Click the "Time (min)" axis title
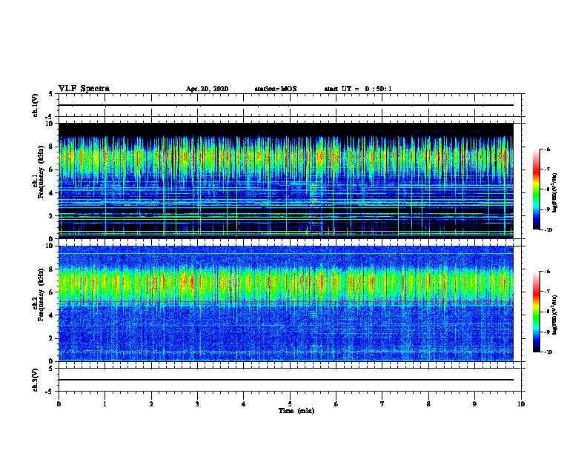The image size is (587, 453). pyautogui.click(x=296, y=411)
